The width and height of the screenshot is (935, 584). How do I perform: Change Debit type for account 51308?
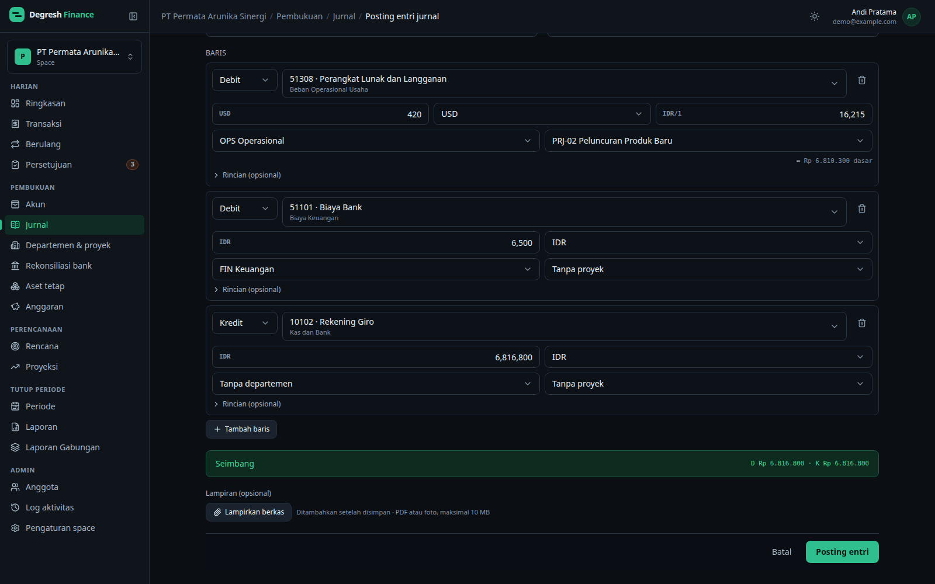point(244,80)
